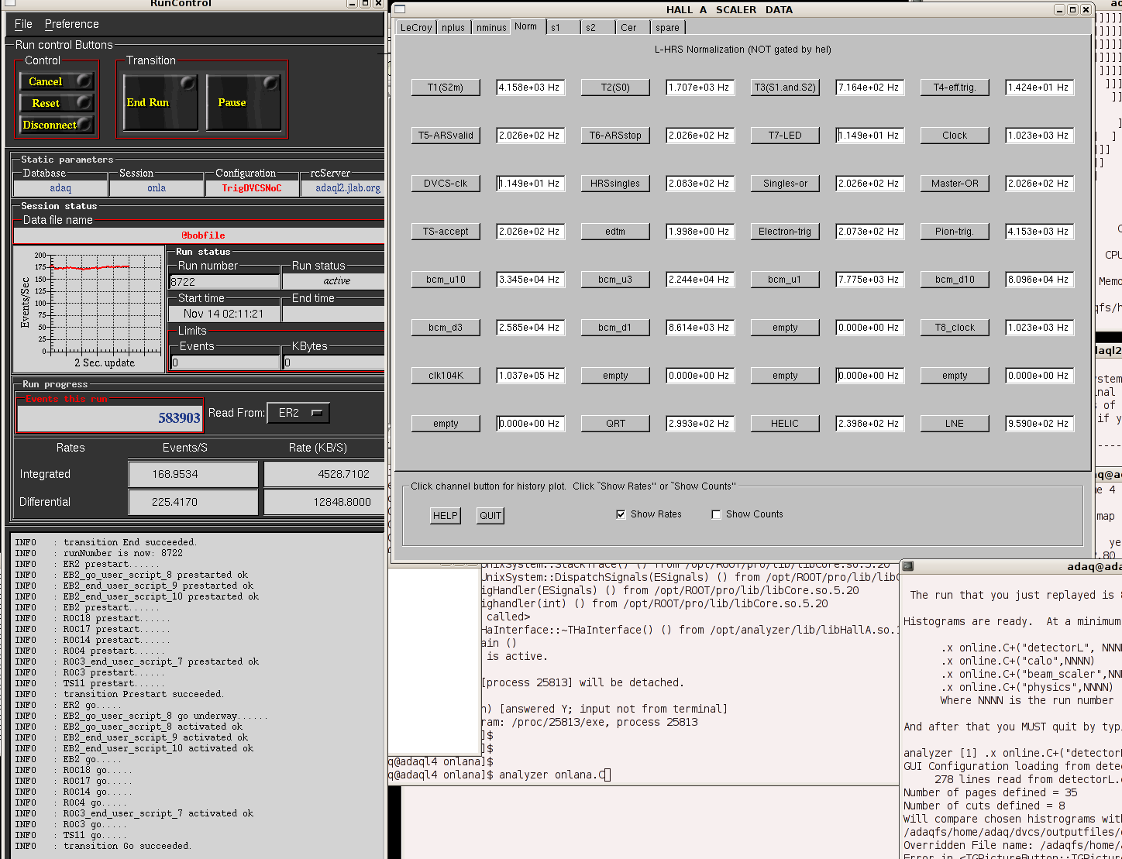The width and height of the screenshot is (1122, 859).
Task: Click the bcm_u3 channel button
Action: click(x=615, y=280)
